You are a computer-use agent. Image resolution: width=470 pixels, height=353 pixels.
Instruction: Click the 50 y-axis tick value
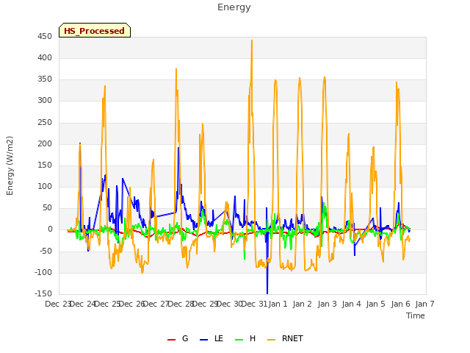[47, 208]
